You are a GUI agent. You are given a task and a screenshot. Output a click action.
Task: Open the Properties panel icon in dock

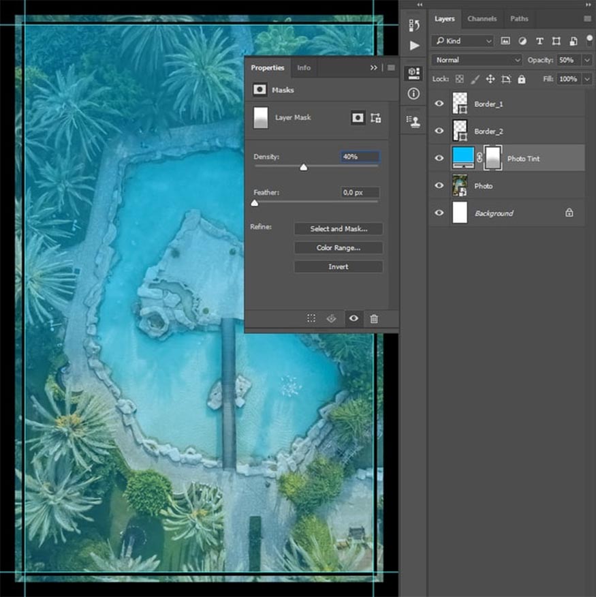tap(413, 73)
